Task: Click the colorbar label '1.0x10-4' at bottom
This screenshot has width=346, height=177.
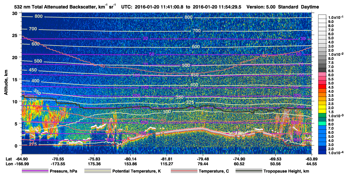Action: pyautogui.click(x=336, y=153)
